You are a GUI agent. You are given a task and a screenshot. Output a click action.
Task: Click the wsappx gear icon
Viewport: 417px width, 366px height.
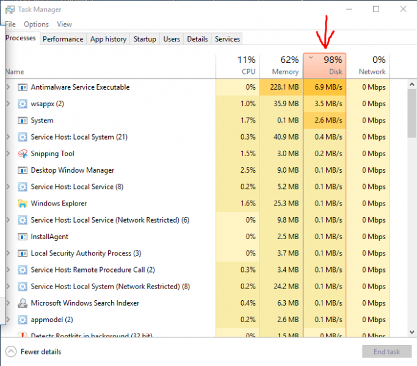tap(23, 104)
